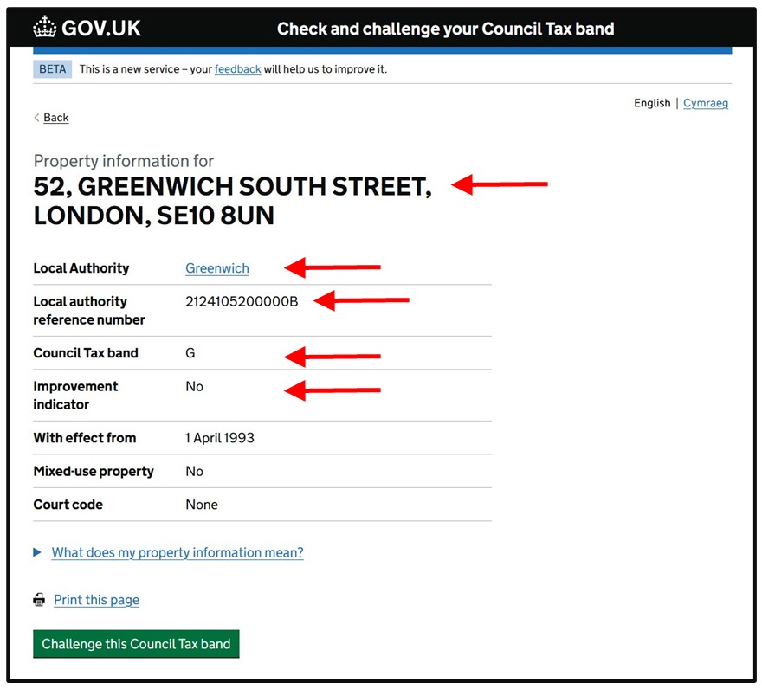762x689 pixels.
Task: Switch the language to Cymraeg
Action: click(705, 103)
